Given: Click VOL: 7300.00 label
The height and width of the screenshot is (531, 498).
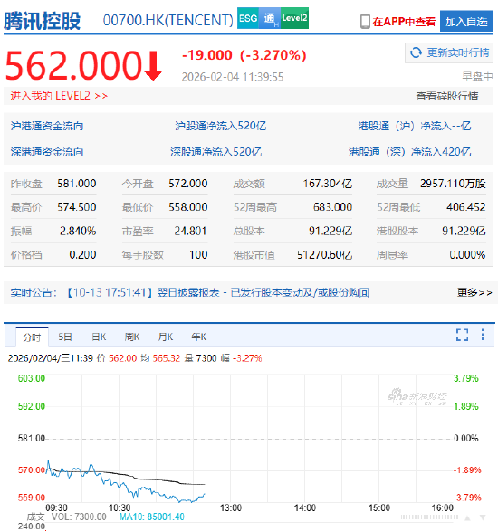Looking at the screenshot, I should pyautogui.click(x=79, y=517).
